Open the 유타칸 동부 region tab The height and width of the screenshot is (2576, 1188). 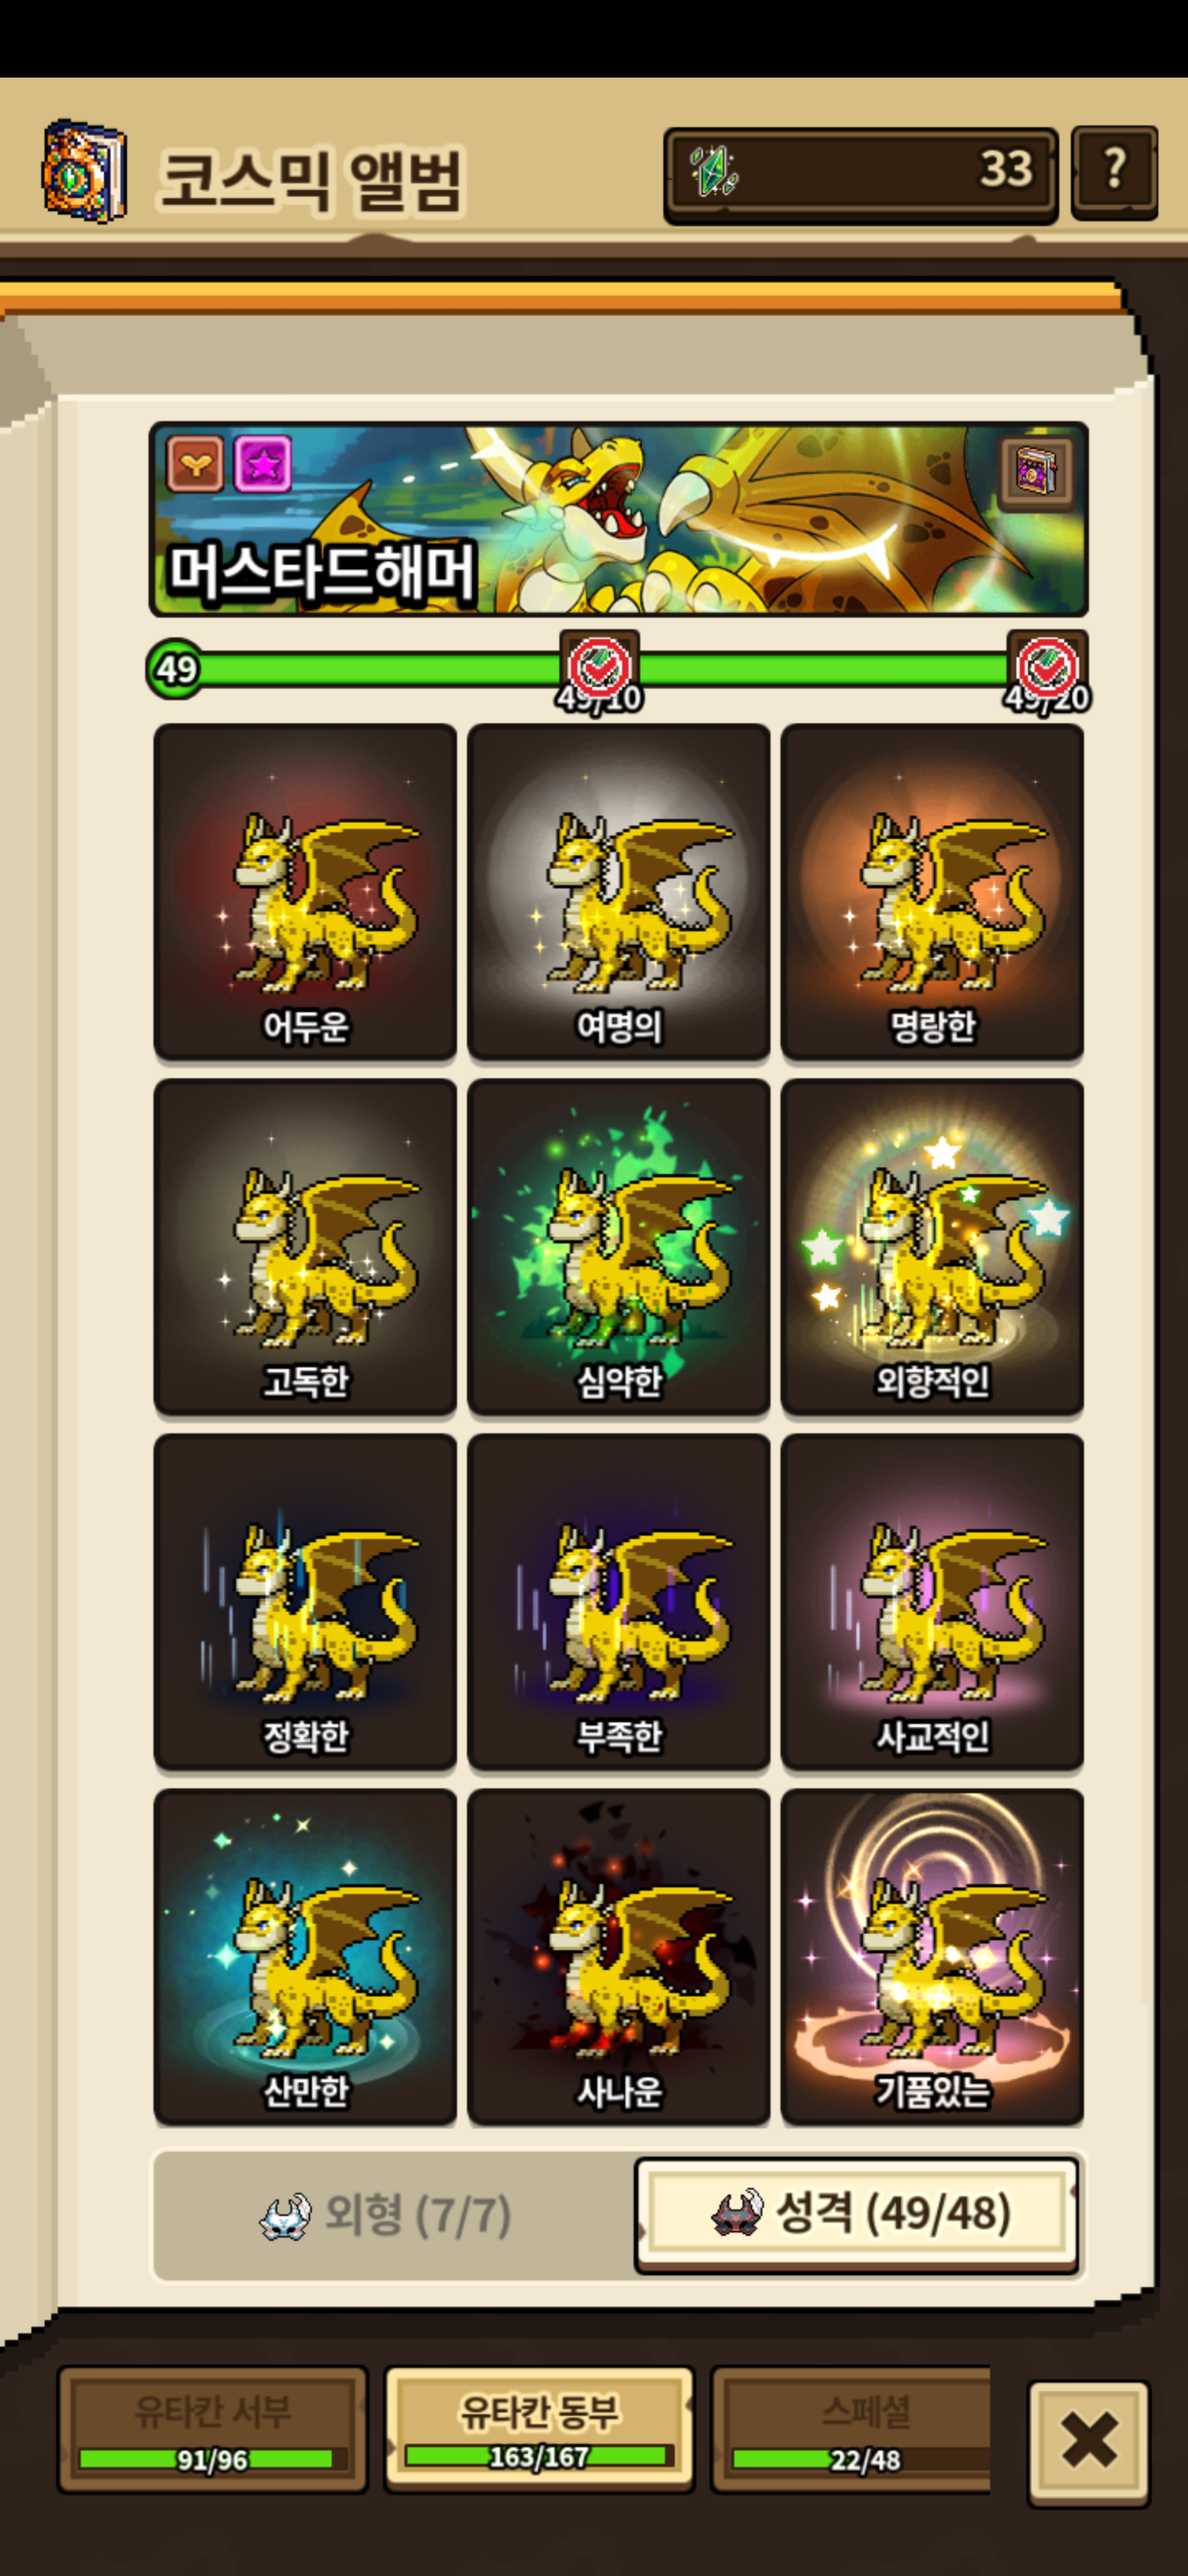point(539,2428)
